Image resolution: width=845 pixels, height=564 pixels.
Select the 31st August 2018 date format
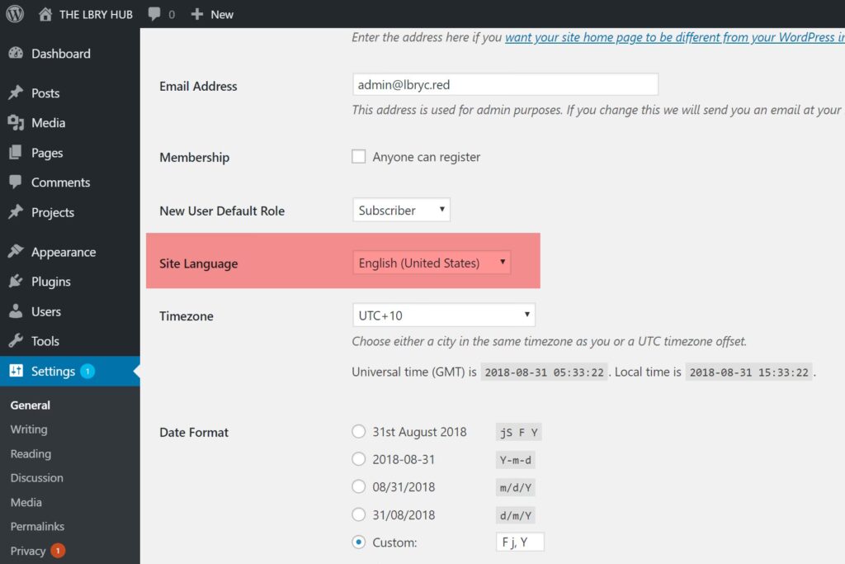[x=359, y=432]
